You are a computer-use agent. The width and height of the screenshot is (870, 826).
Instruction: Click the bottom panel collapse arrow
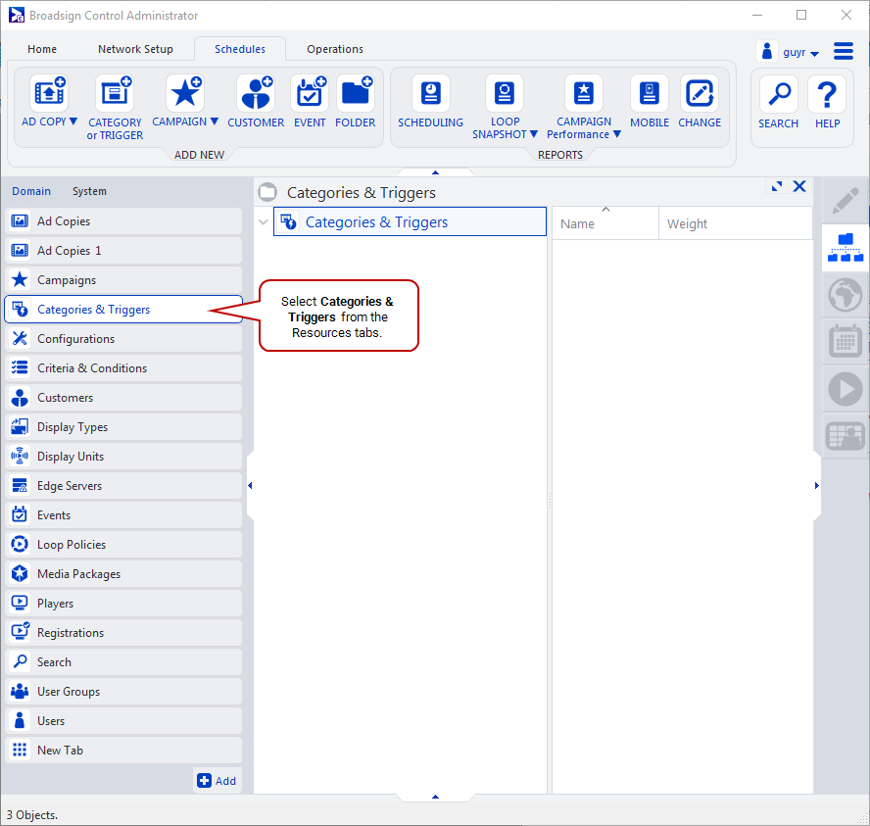click(436, 797)
